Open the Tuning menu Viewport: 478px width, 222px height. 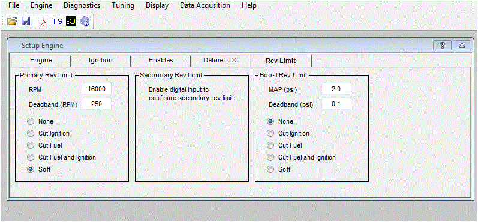click(x=123, y=5)
